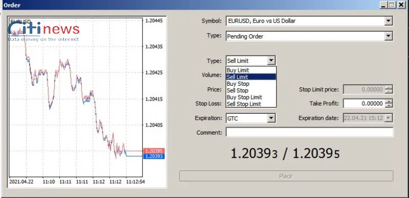This screenshot has height=198, width=409.
Task: Click the red ask price label 1.20395
Action: (154, 151)
